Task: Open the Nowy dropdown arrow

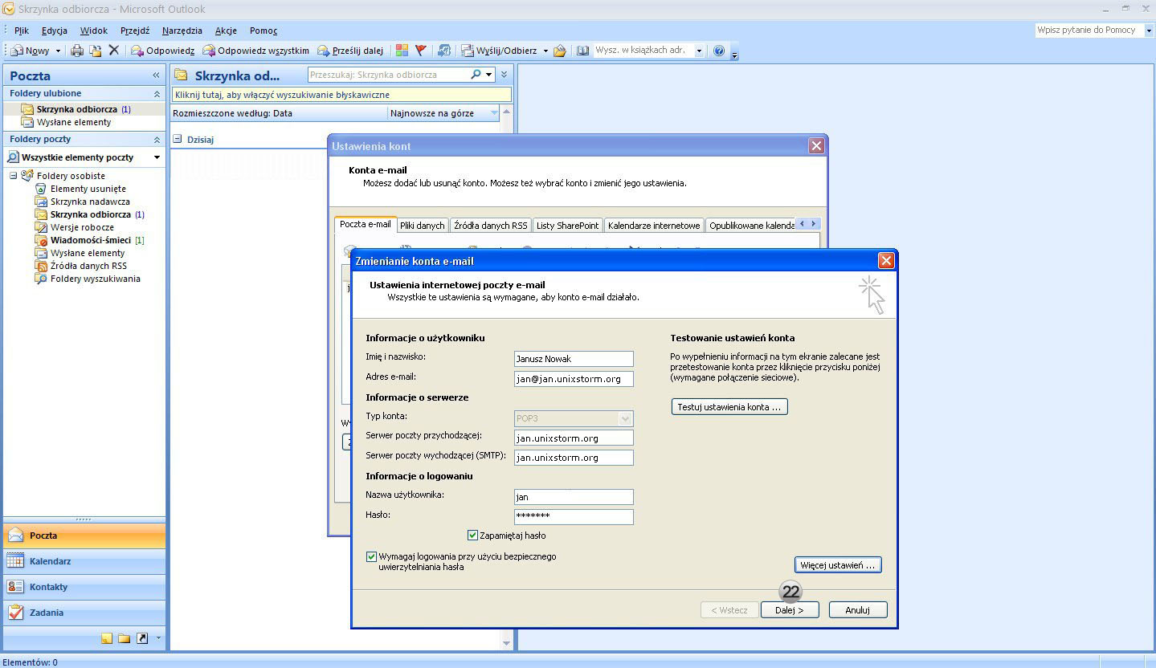Action: click(58, 51)
